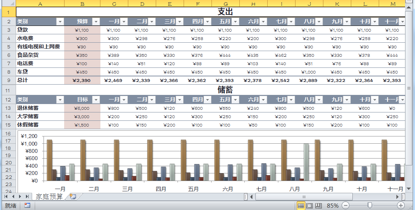Select the 车贷 category cell

click(40, 72)
